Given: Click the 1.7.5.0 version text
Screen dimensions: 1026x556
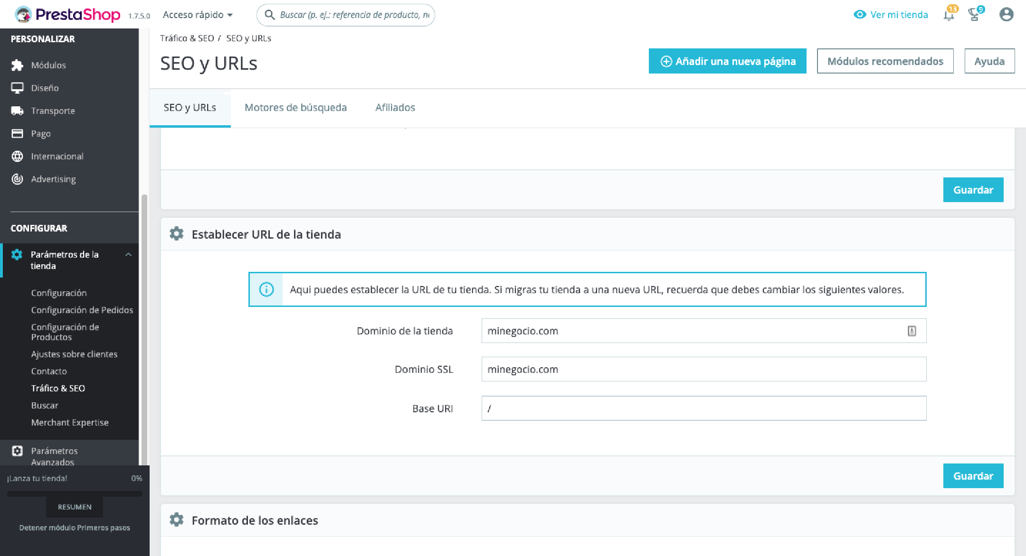Looking at the screenshot, I should [139, 16].
